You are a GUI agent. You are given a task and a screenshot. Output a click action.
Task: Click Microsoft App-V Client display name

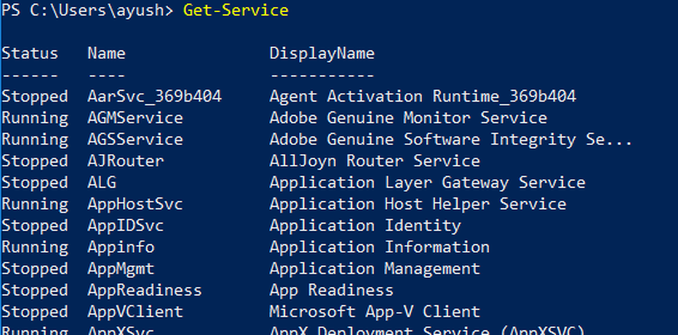pyautogui.click(x=374, y=312)
